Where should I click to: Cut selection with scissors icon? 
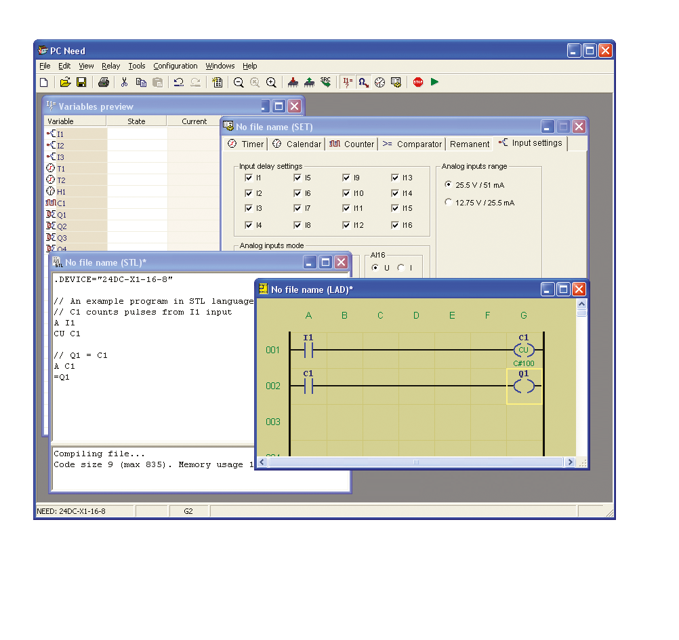124,82
